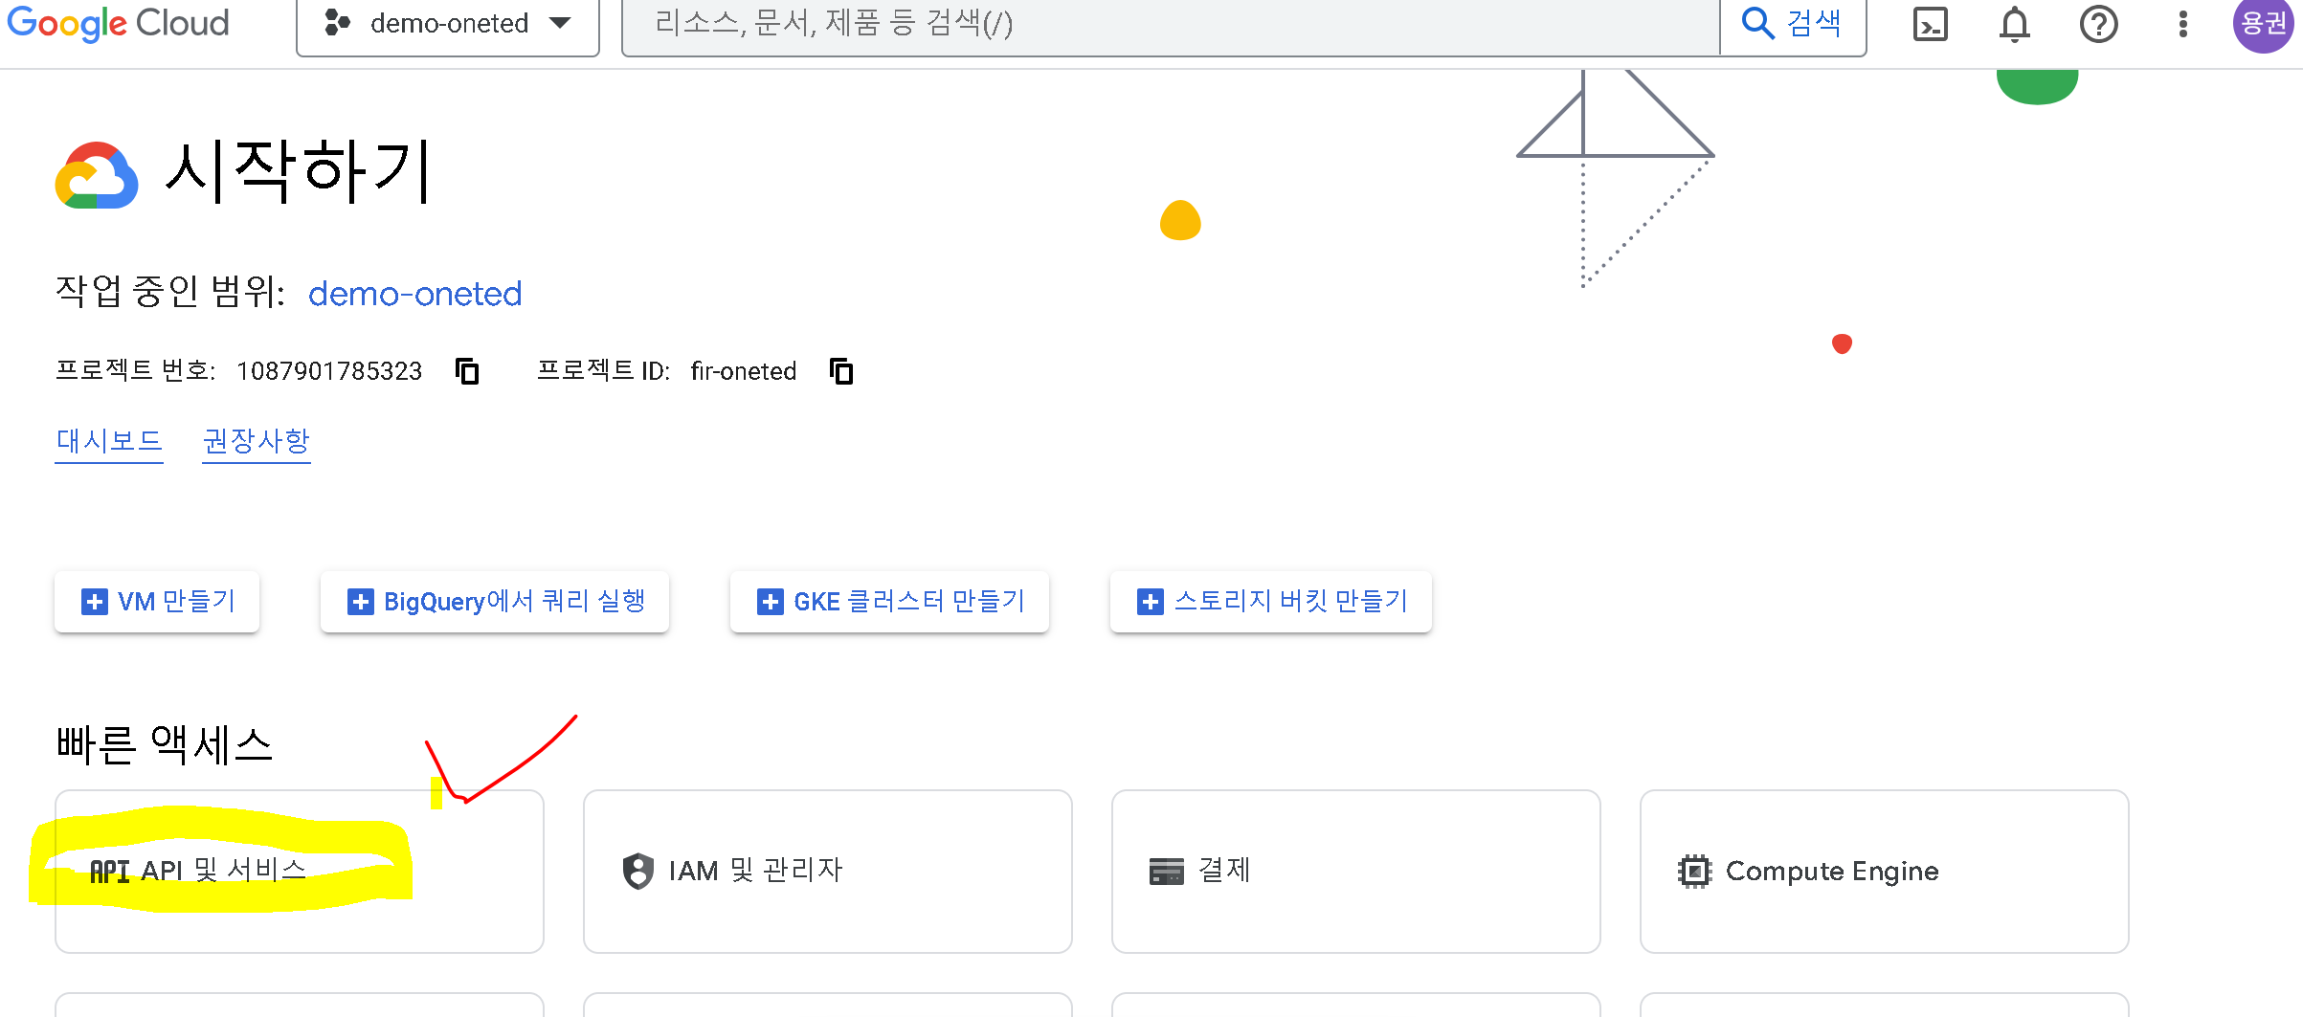
Task: Click the project number value 1087901785323
Action: pyautogui.click(x=329, y=371)
